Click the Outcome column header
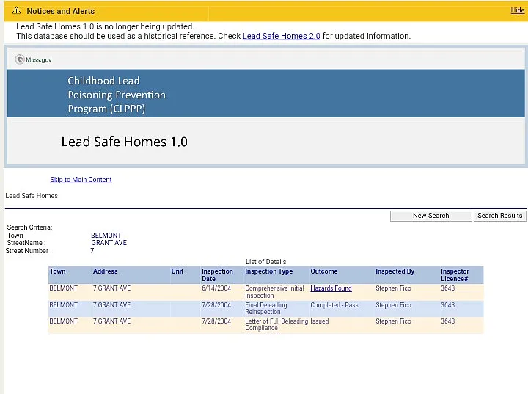This screenshot has height=394, width=528. click(323, 271)
